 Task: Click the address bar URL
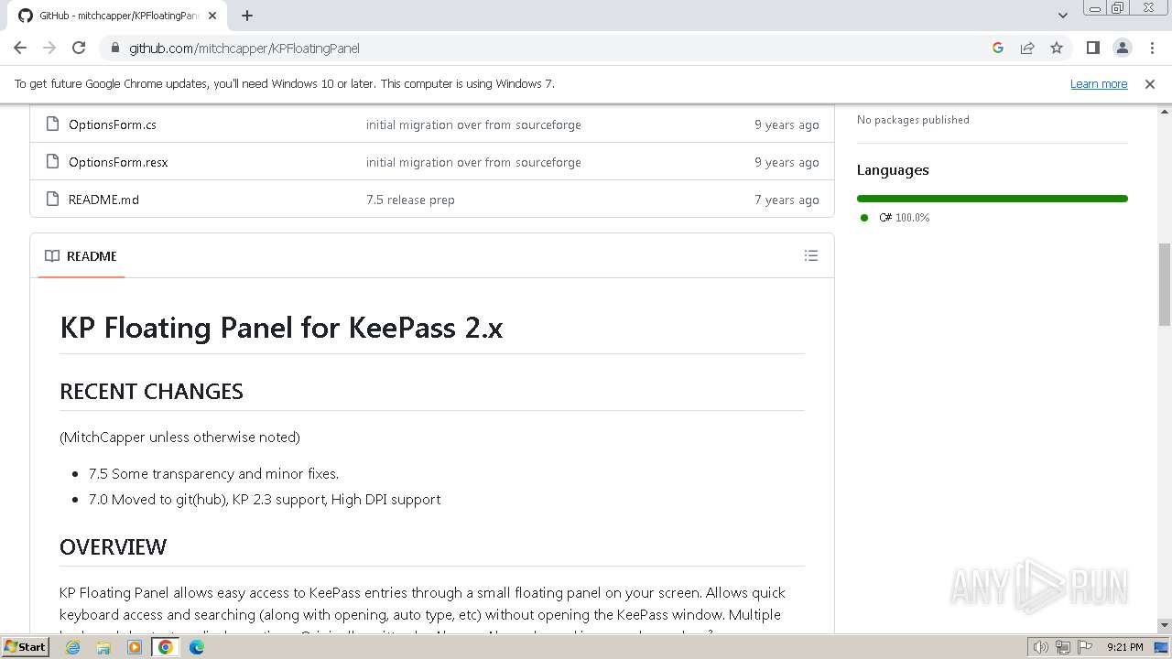244,49
